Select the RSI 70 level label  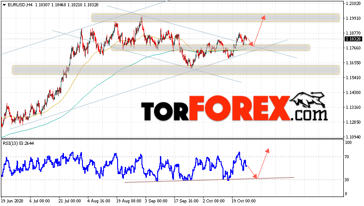click(x=347, y=157)
